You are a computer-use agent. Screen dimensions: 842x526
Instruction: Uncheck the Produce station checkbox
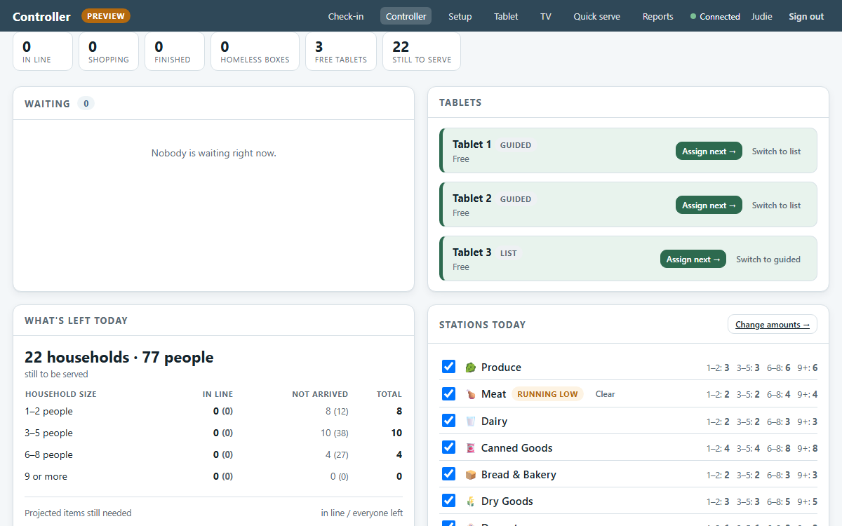[x=449, y=367]
